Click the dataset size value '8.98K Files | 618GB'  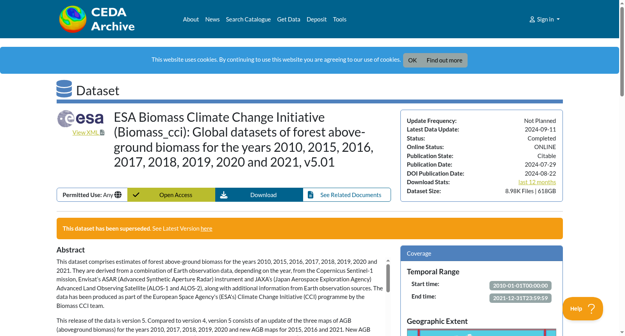click(530, 191)
